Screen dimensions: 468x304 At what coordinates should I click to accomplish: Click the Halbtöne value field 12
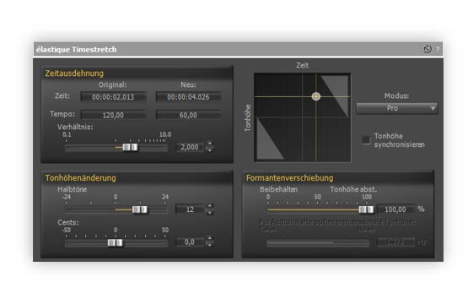(x=190, y=209)
